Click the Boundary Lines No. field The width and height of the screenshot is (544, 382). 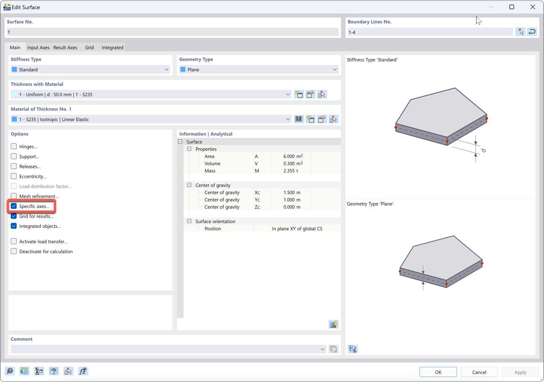[430, 32]
